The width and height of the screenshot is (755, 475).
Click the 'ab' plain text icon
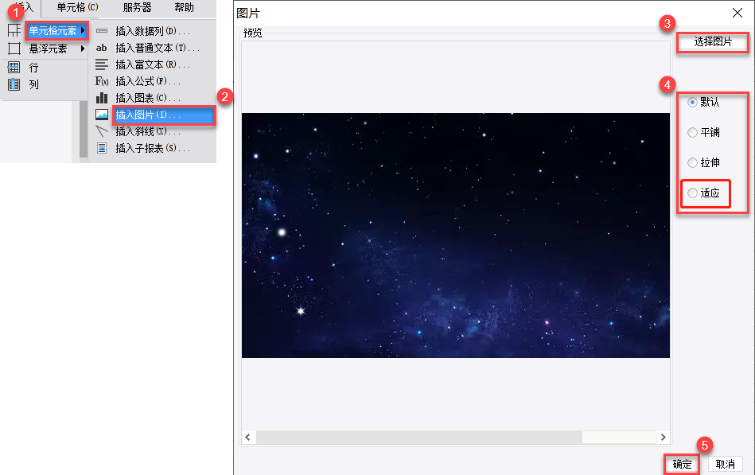point(102,48)
